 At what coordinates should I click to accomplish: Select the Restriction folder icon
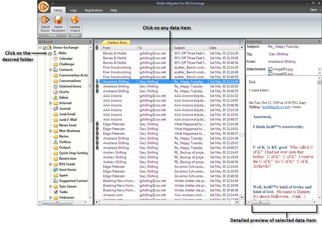[56, 158]
